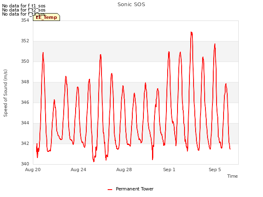Toggle the Permanent Tower legend entry
The height and width of the screenshot is (197, 263).
point(131,189)
